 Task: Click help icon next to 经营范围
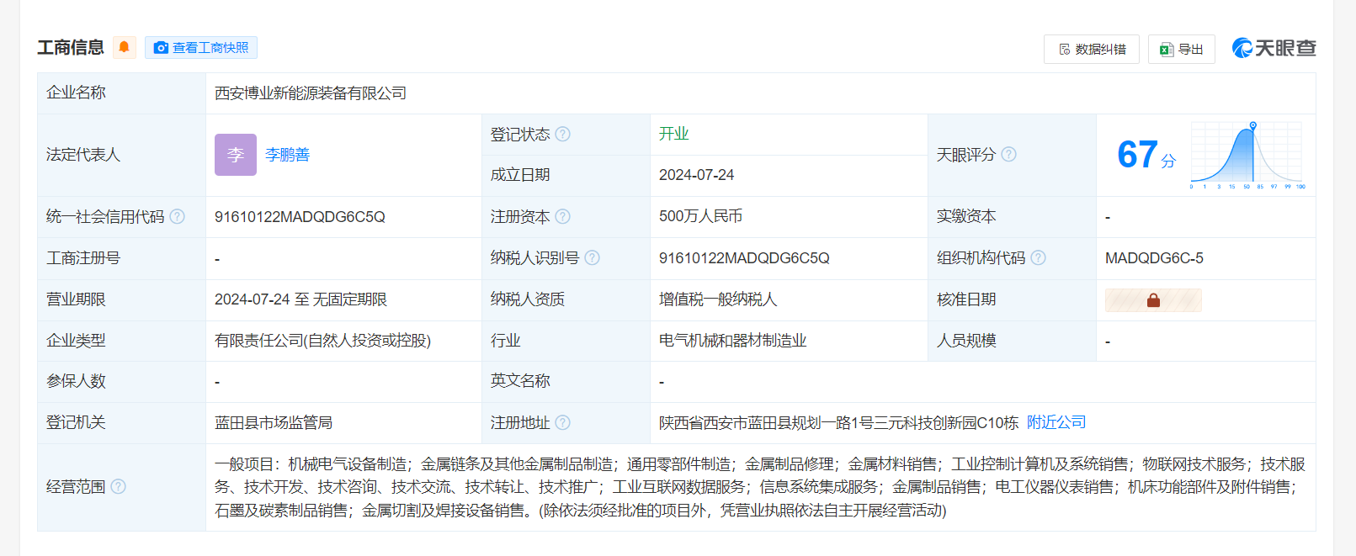(119, 487)
